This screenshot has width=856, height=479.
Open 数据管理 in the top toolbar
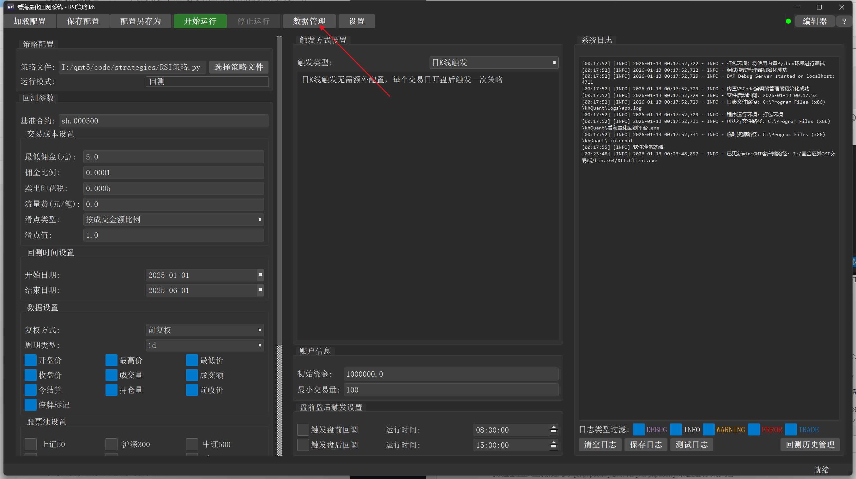tap(309, 21)
